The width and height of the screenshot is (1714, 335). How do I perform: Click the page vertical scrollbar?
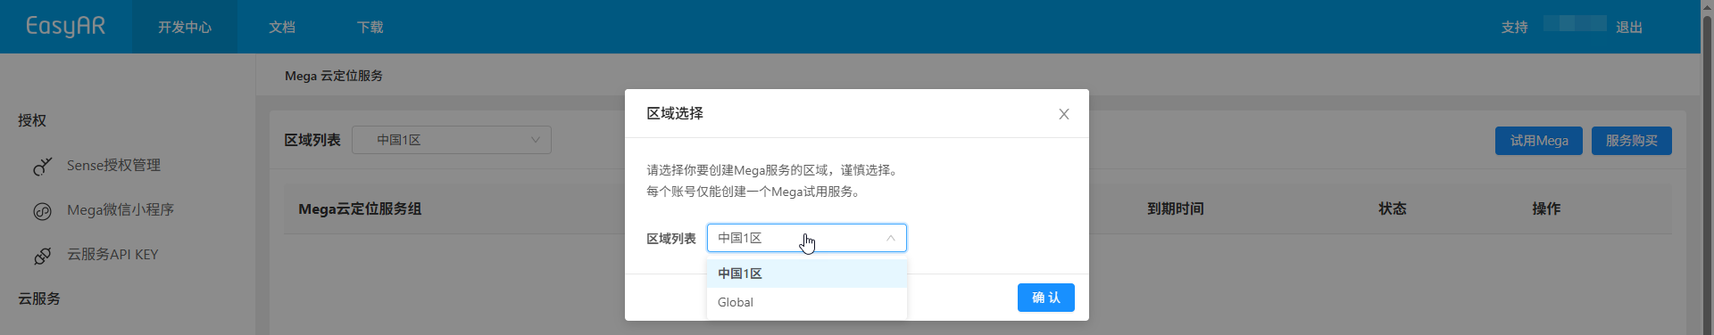pos(1707,167)
